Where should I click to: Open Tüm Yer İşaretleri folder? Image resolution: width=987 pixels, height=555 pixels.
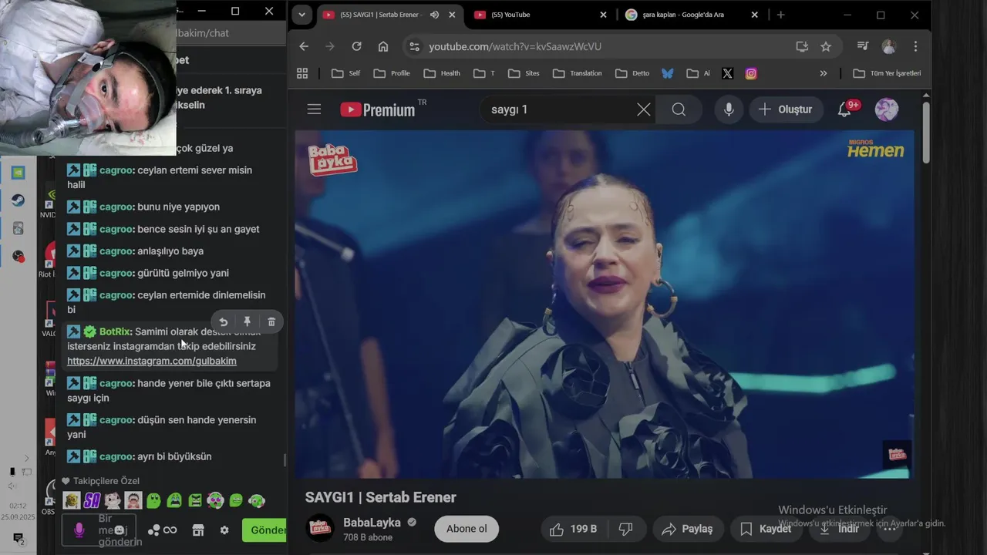(888, 73)
